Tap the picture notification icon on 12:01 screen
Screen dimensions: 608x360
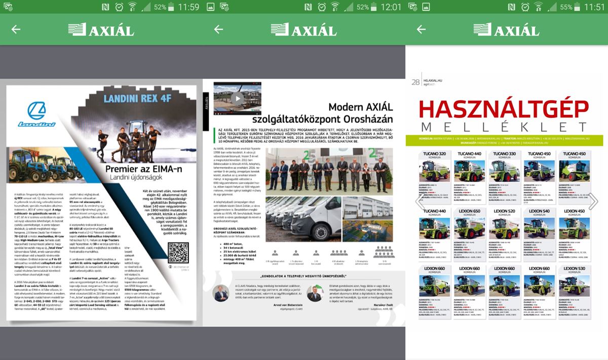[x=211, y=8]
